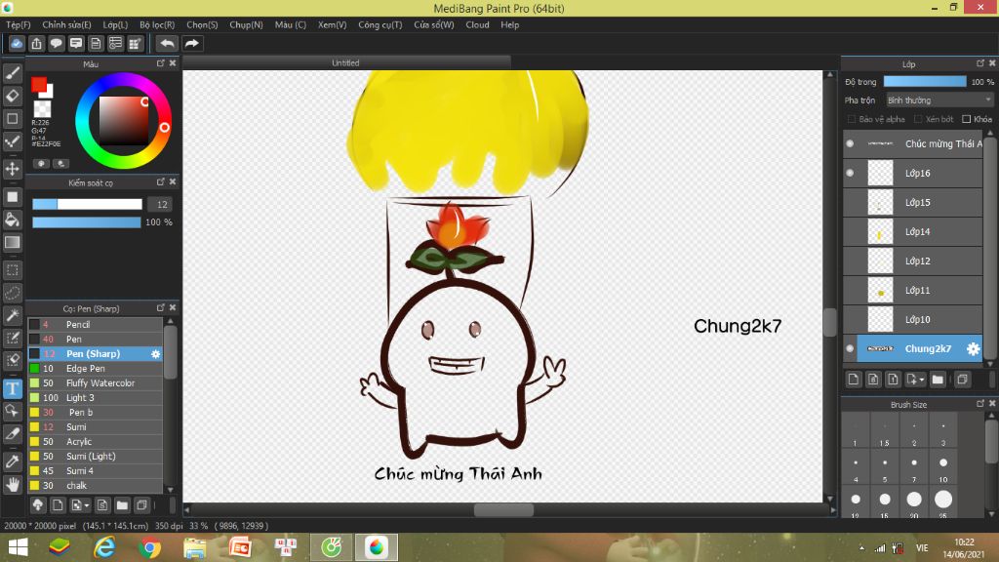Select the Edge Pen brush
The image size is (999, 562).
(x=96, y=368)
